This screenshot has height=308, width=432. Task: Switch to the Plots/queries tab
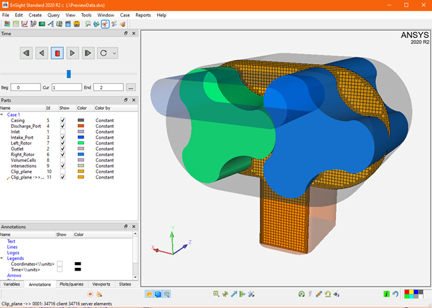click(71, 284)
